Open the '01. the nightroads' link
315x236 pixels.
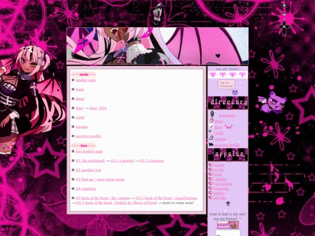90,161
